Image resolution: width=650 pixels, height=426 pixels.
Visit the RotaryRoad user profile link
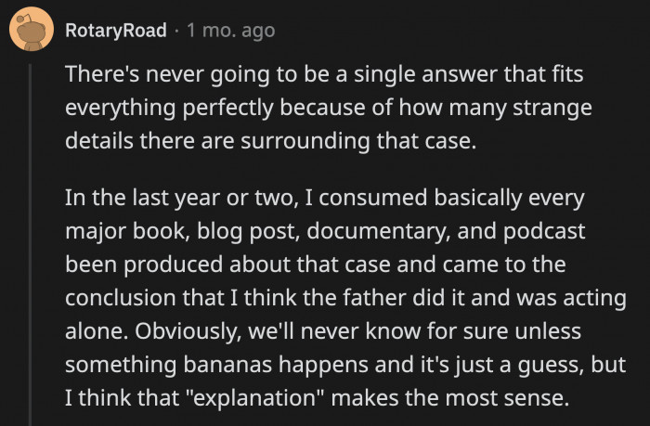116,31
